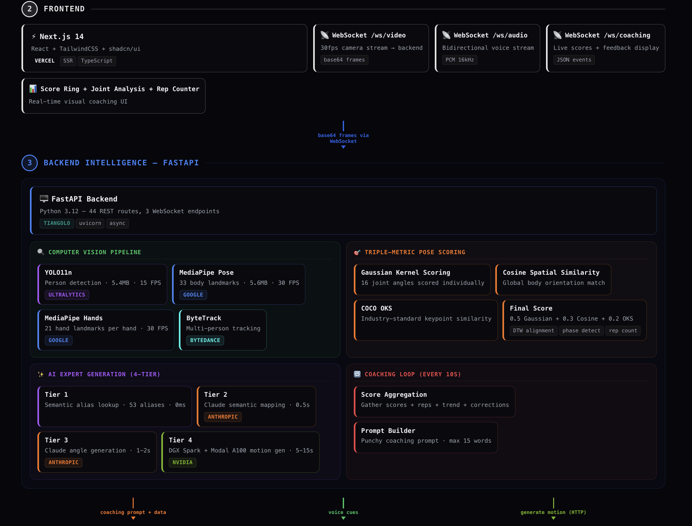
Task: Click the loop icon beside Coaching Loop
Action: pos(357,374)
